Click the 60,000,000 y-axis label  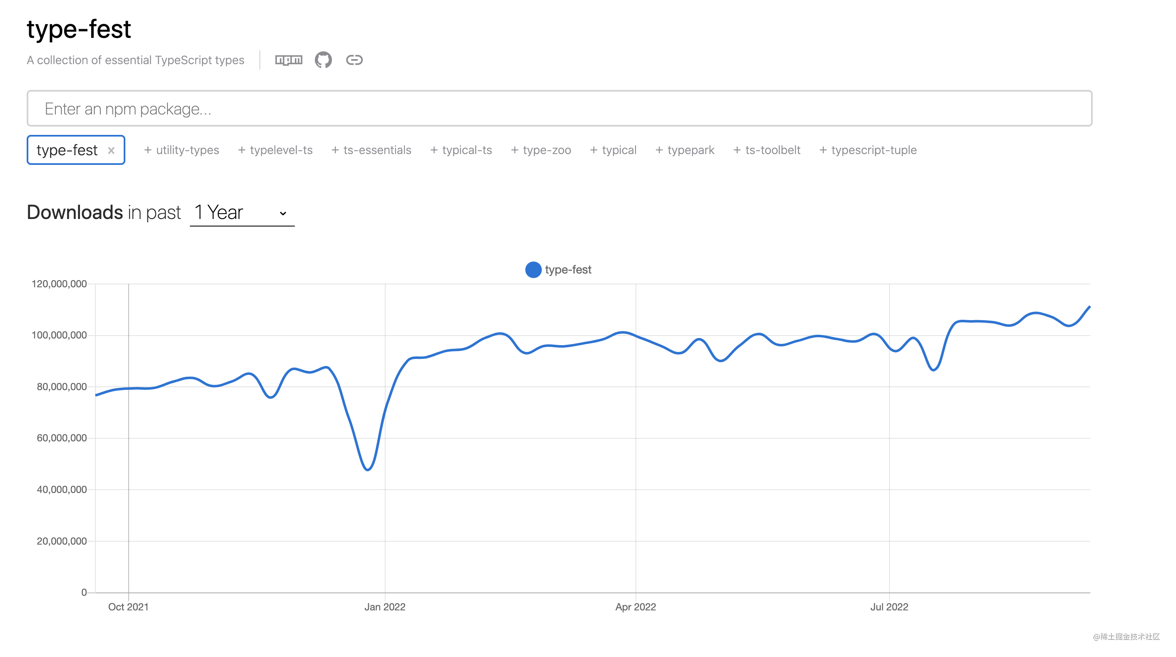coord(62,438)
